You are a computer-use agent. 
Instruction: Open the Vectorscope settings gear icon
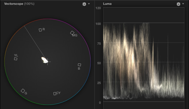pos(84,4)
